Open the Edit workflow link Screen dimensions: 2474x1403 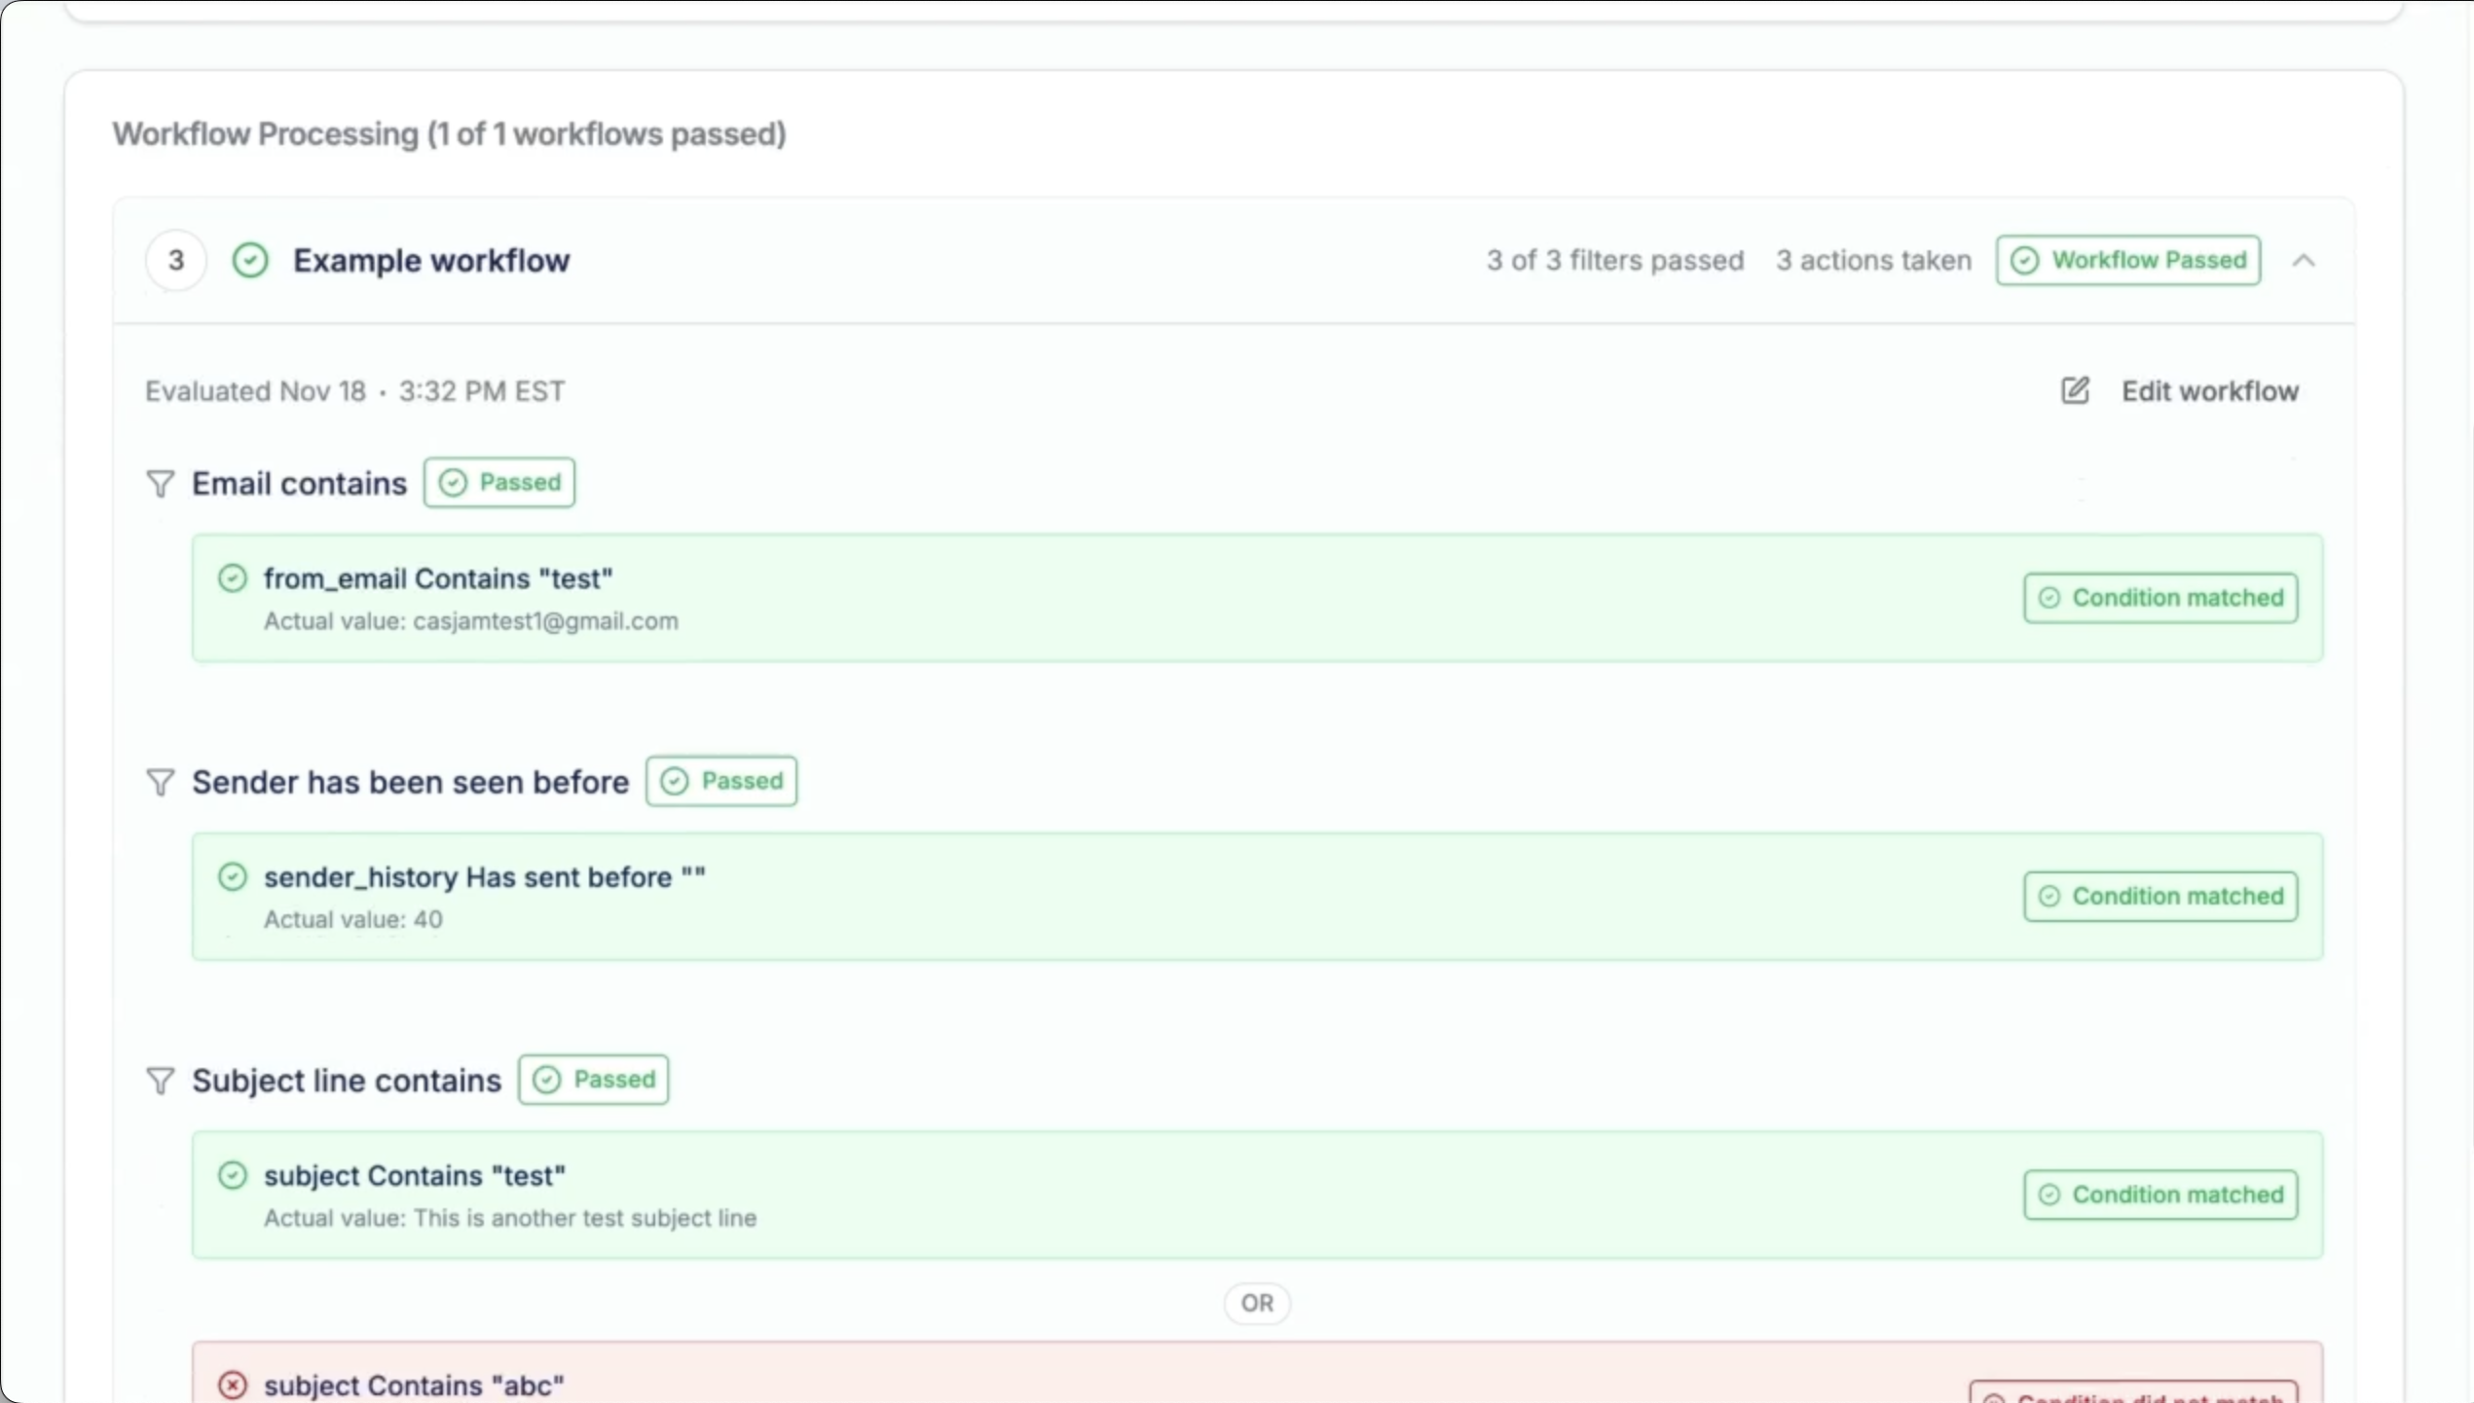2209,391
